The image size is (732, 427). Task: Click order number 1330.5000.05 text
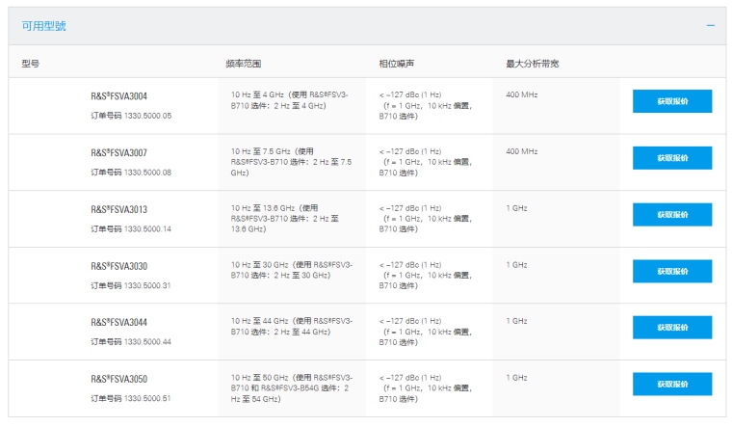[131, 116]
